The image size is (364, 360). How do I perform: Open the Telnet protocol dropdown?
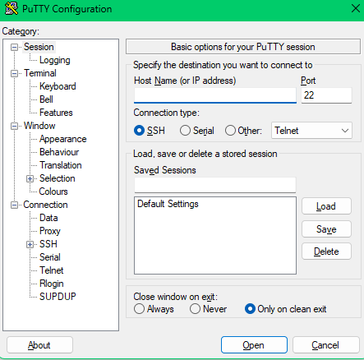[311, 131]
